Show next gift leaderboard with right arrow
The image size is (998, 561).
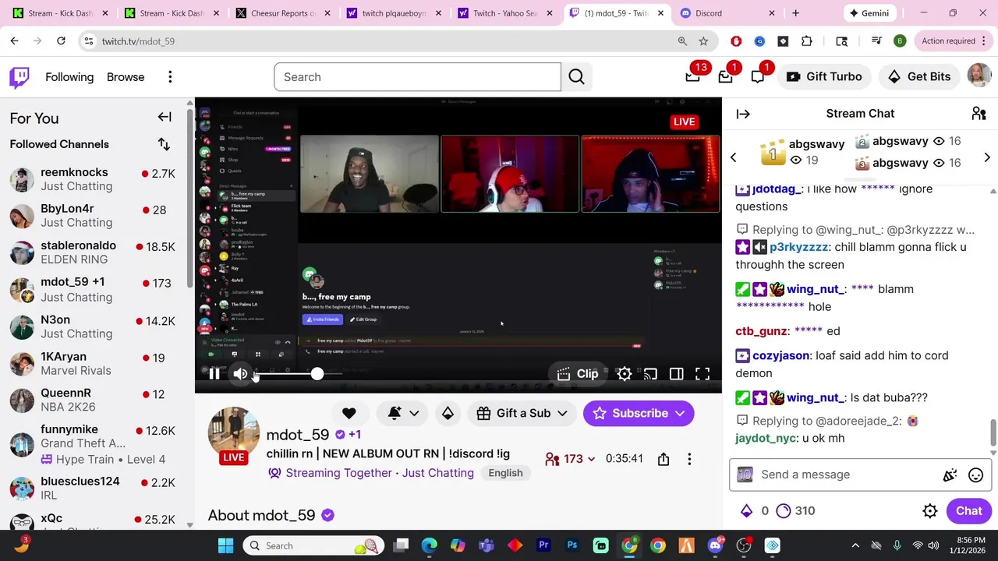987,157
